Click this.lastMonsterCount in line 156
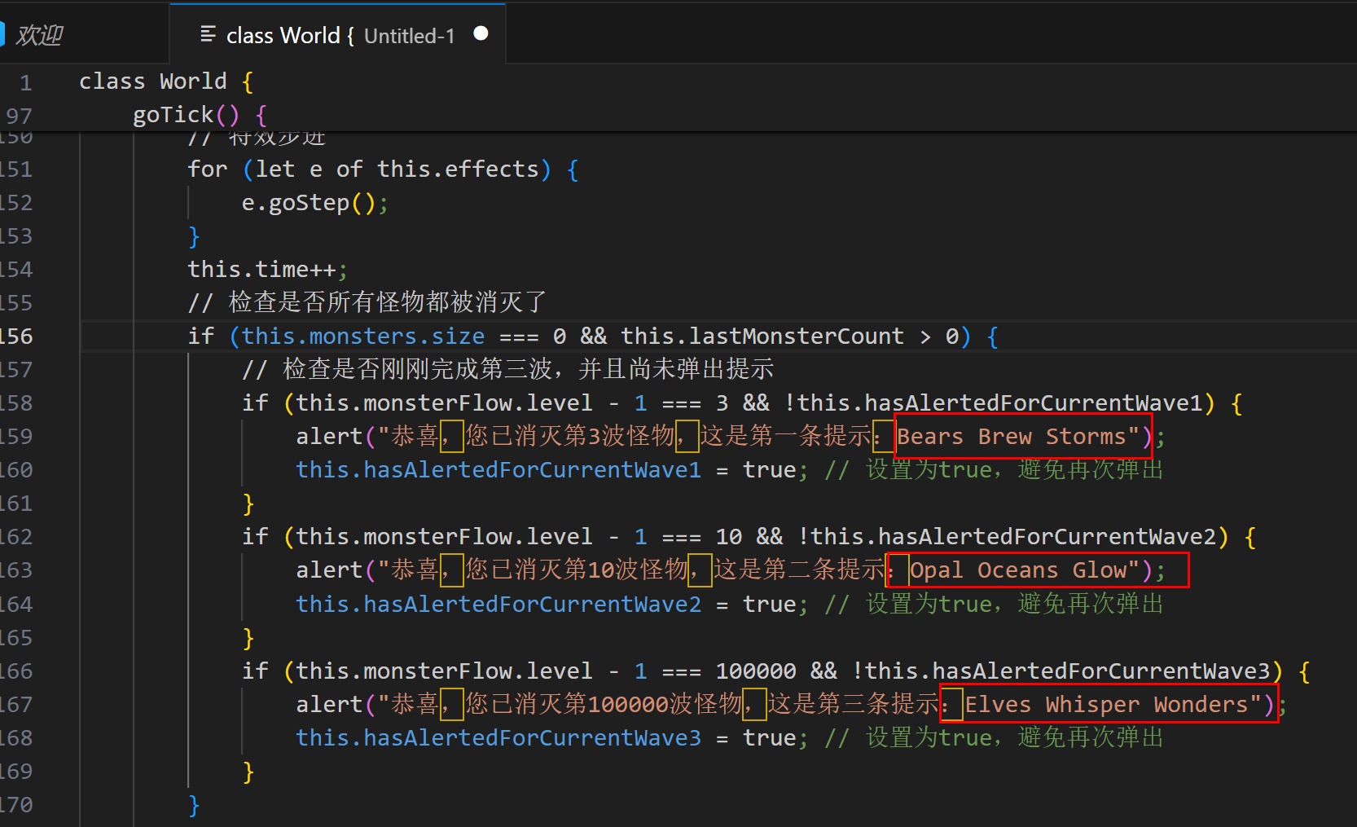This screenshot has height=827, width=1357. coord(762,337)
